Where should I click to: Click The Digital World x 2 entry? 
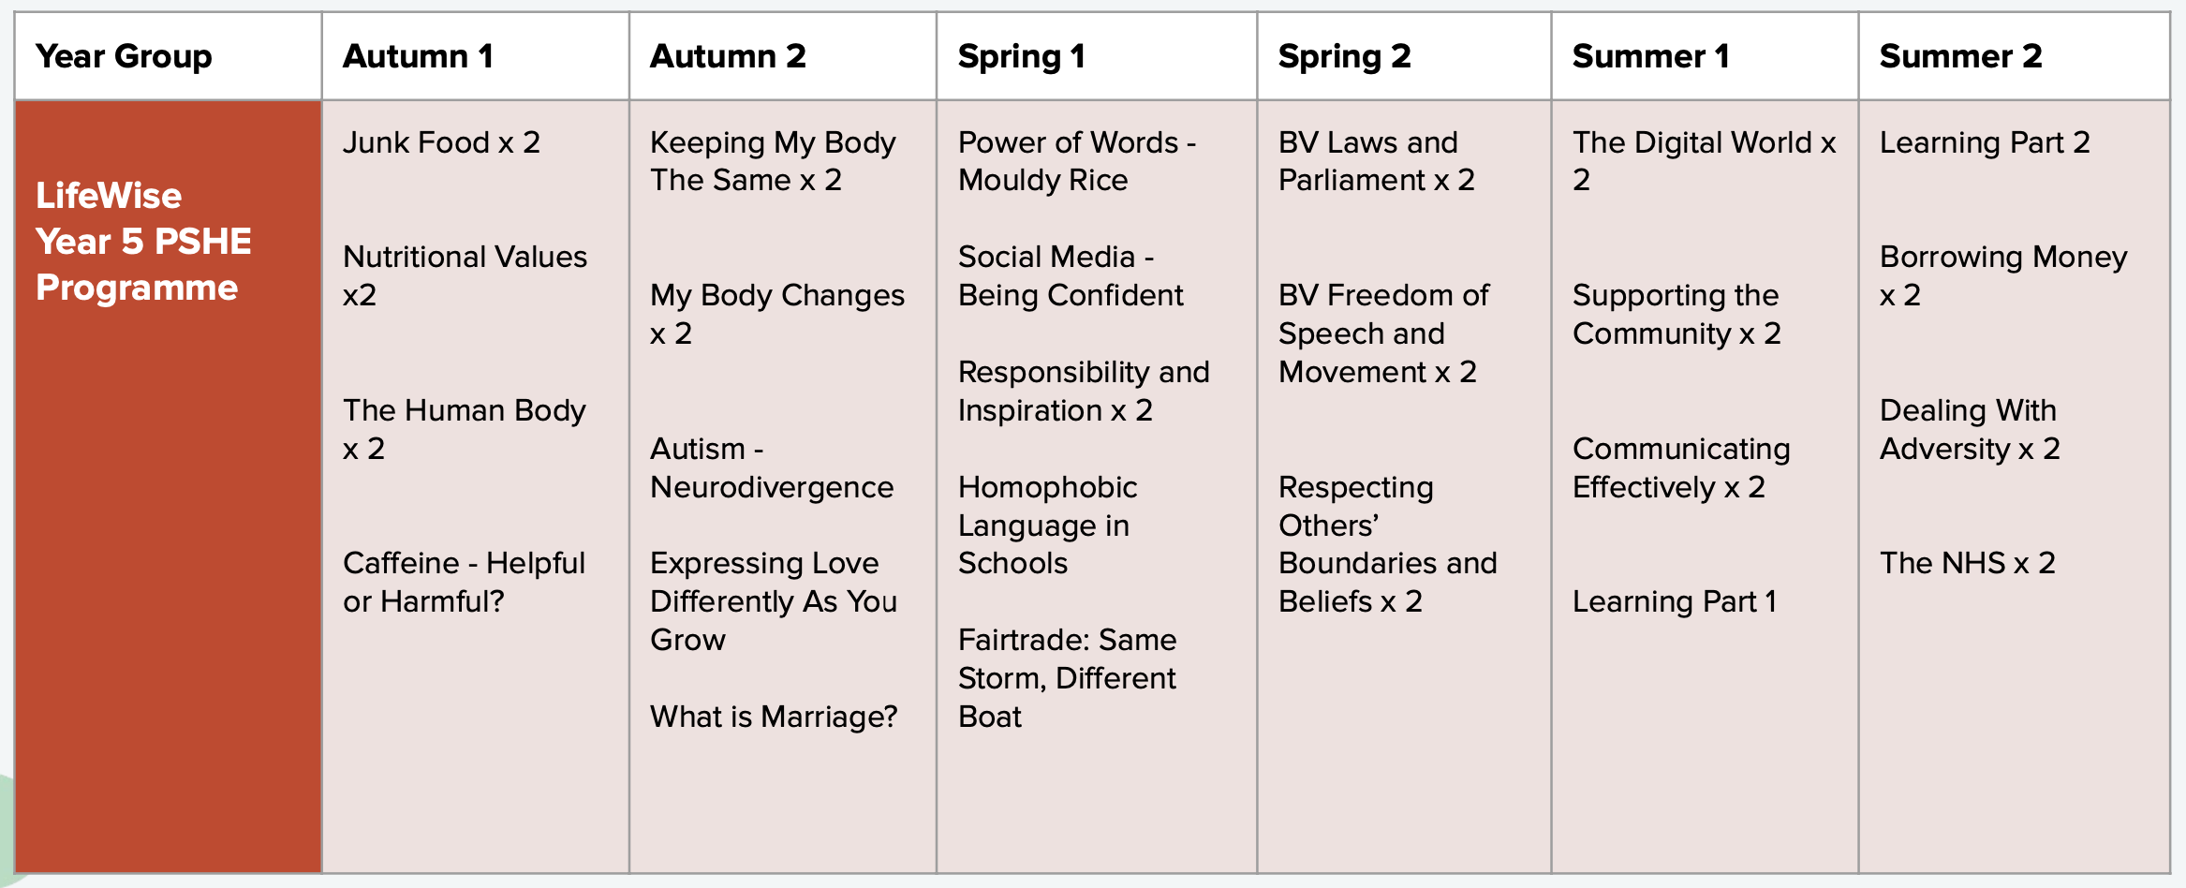(x=1704, y=161)
